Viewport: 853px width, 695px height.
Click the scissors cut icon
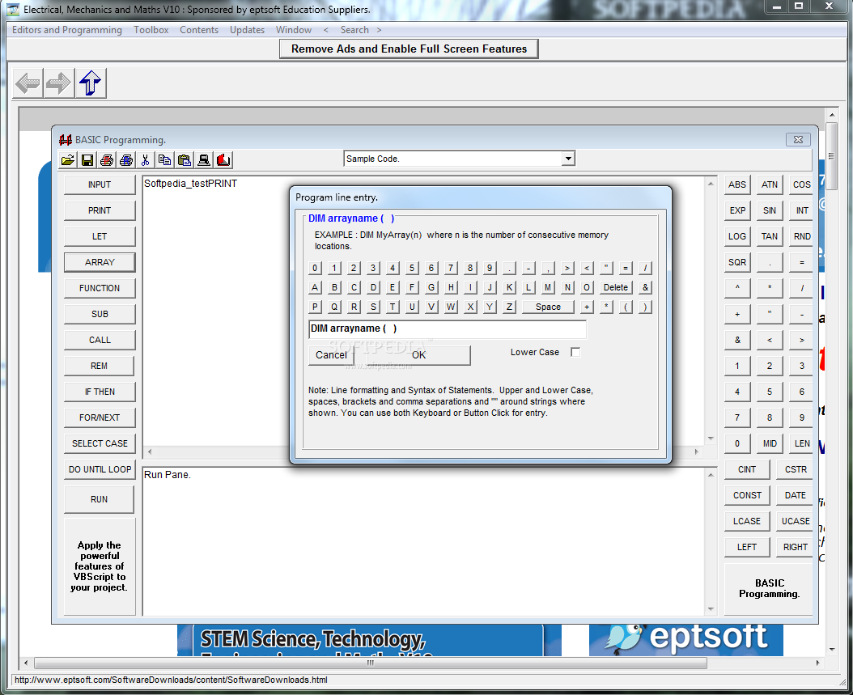(x=145, y=160)
